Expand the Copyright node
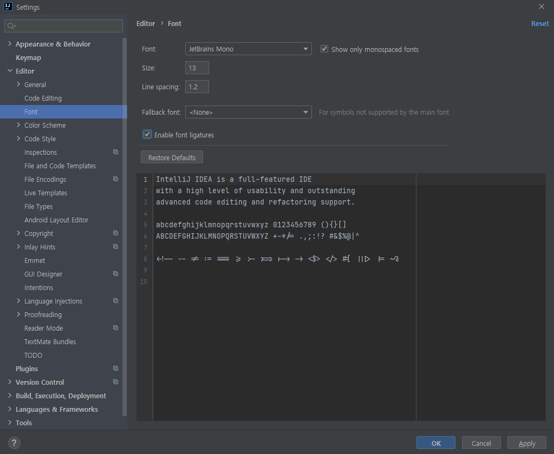 tap(18, 233)
